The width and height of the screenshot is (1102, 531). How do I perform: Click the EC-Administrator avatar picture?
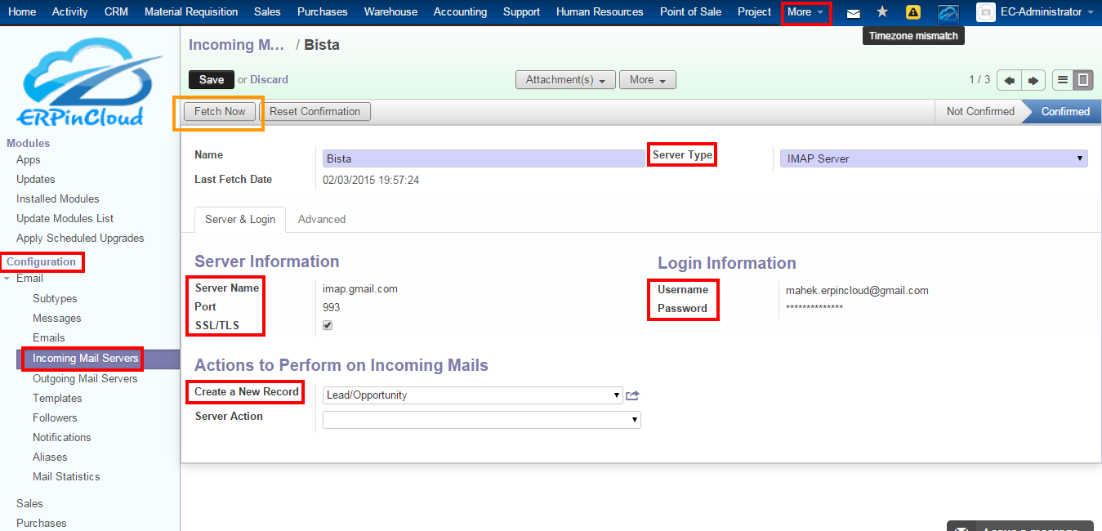(x=986, y=12)
